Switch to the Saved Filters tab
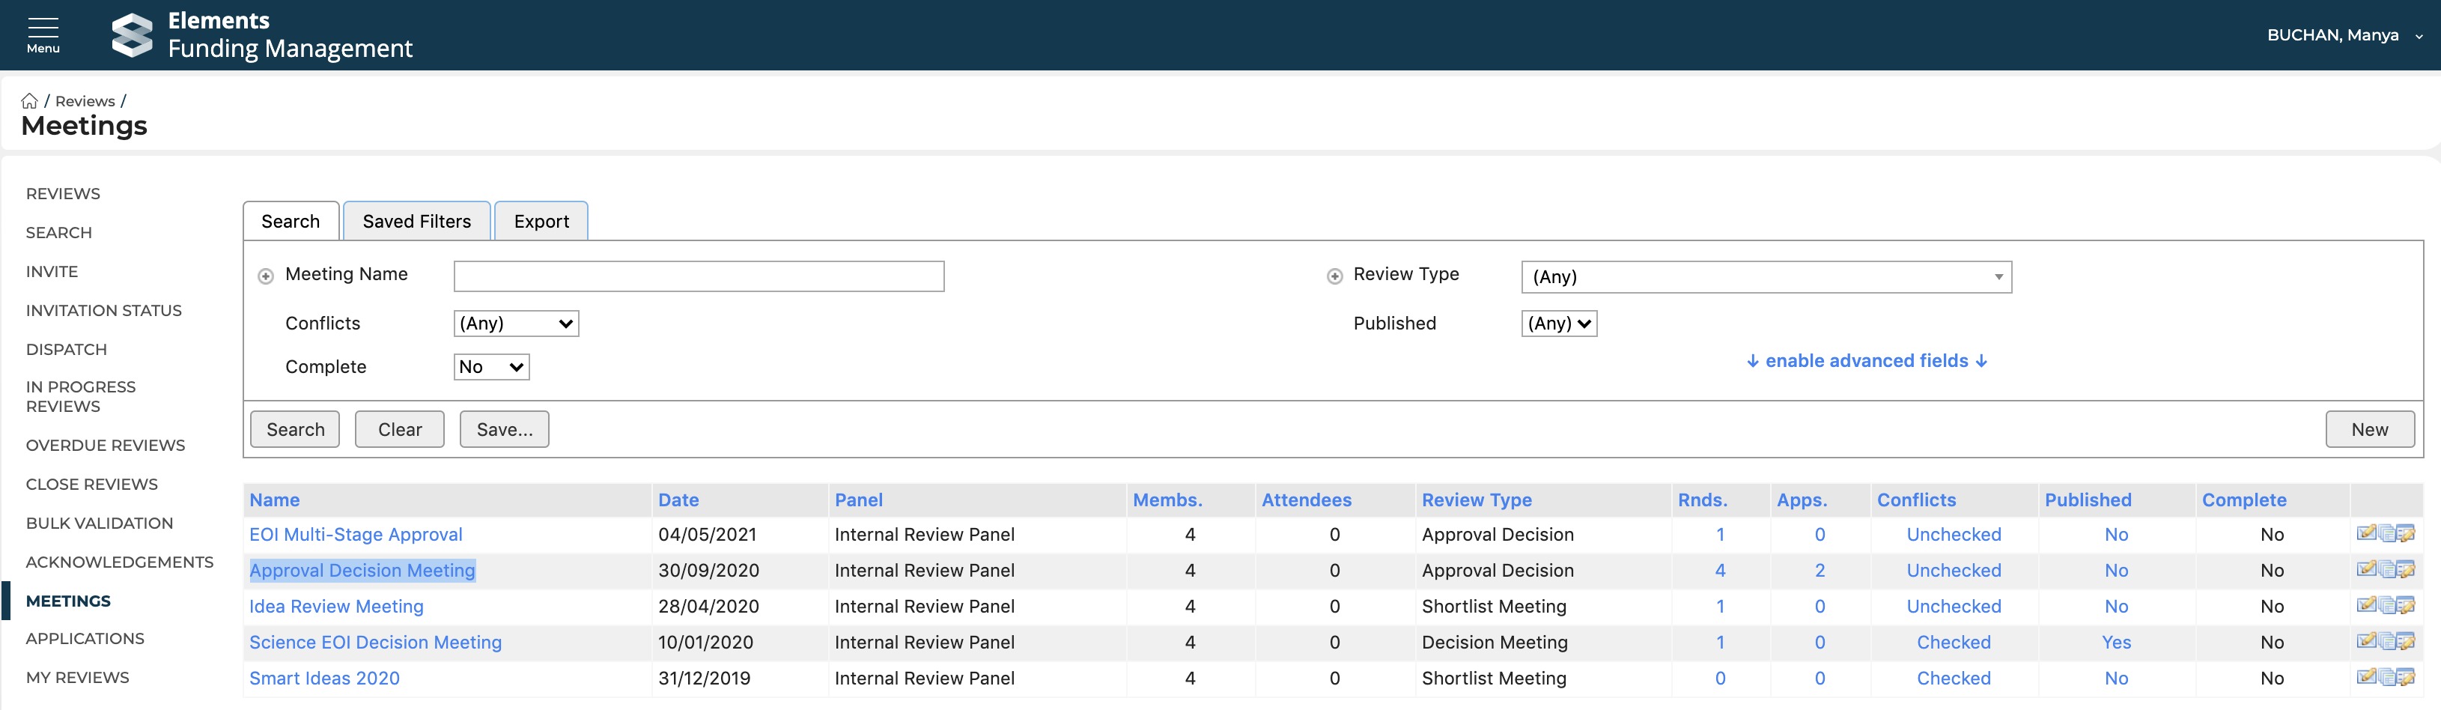2441x710 pixels. click(416, 221)
